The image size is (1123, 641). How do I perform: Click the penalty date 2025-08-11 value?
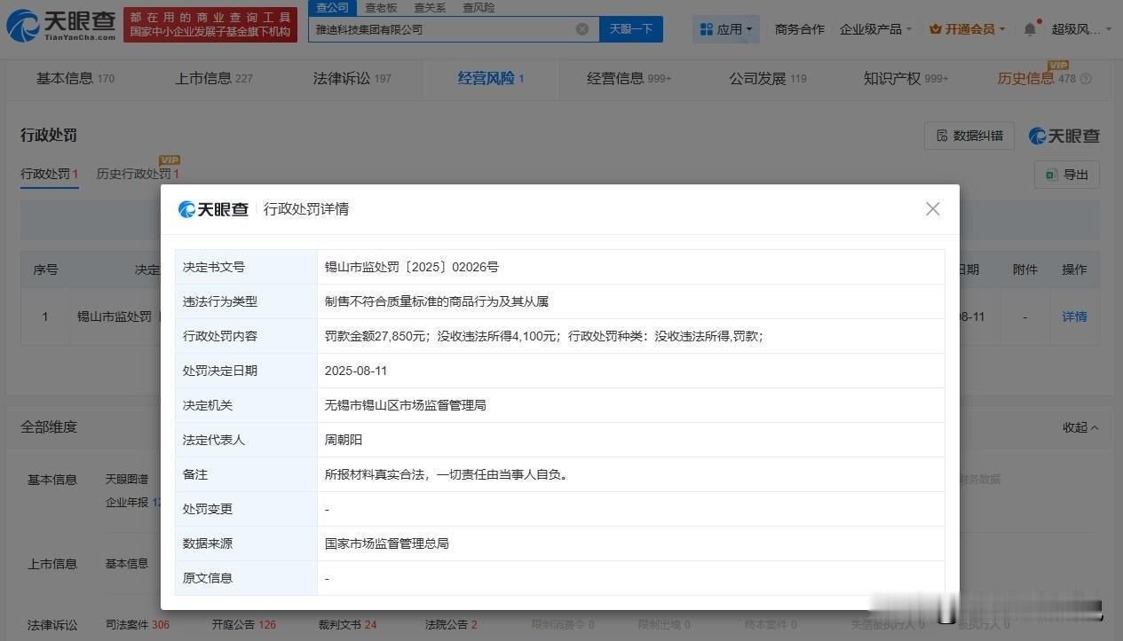point(356,371)
